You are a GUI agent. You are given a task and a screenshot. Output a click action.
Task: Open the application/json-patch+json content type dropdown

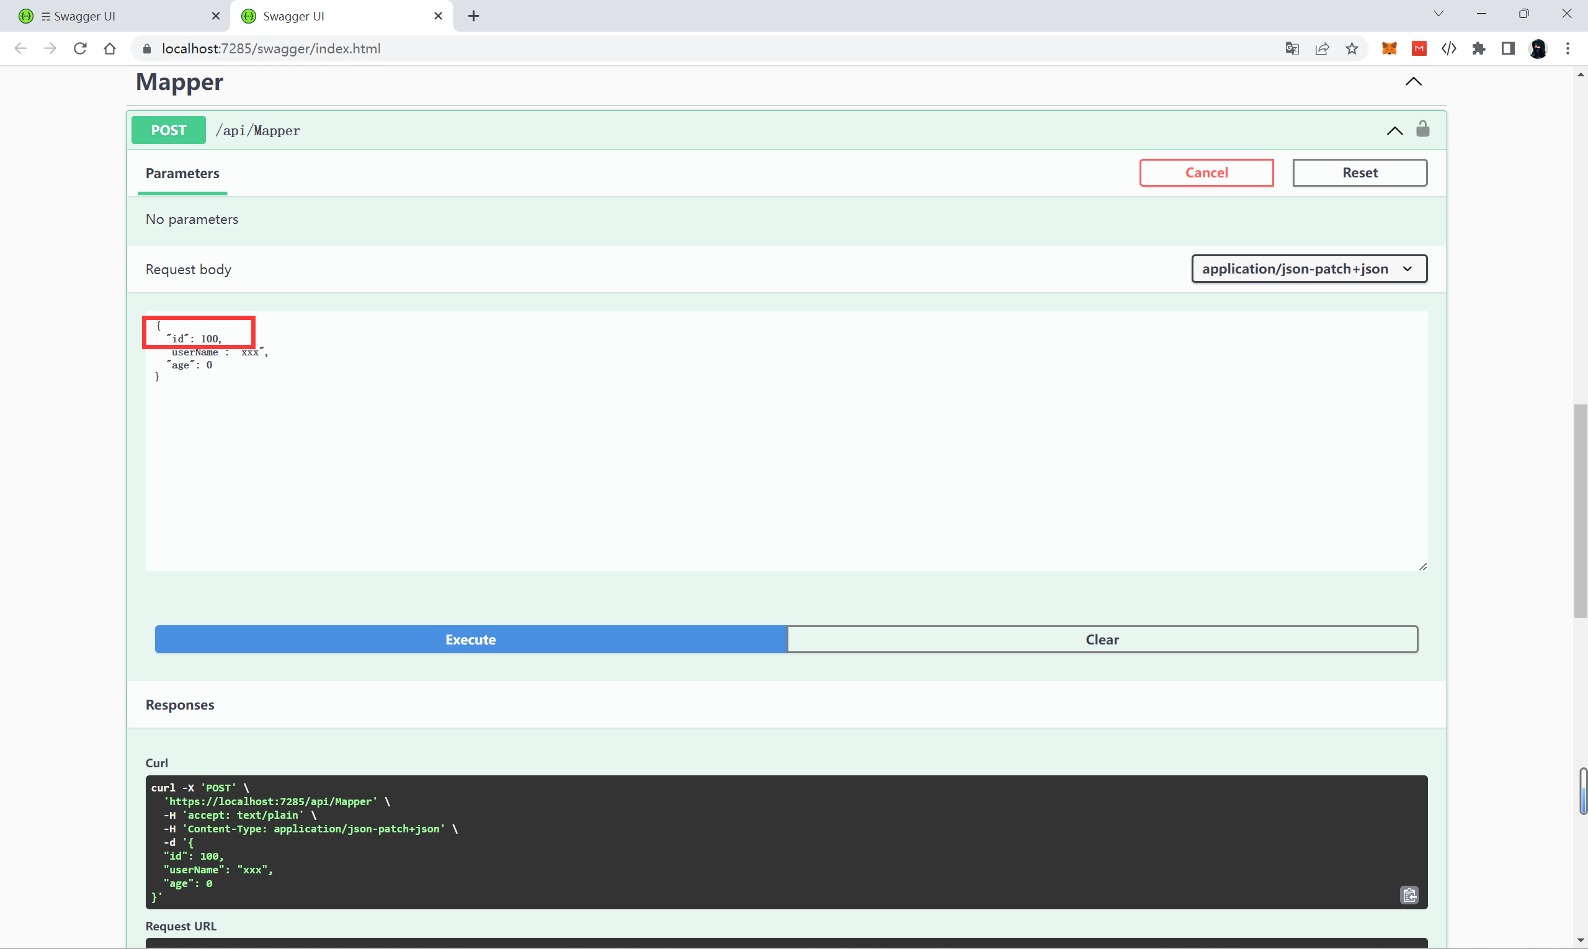(x=1308, y=269)
